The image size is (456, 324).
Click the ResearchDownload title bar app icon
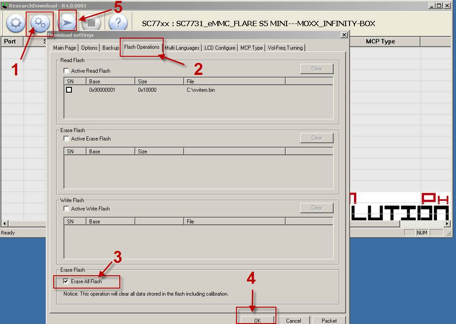[x=4, y=5]
